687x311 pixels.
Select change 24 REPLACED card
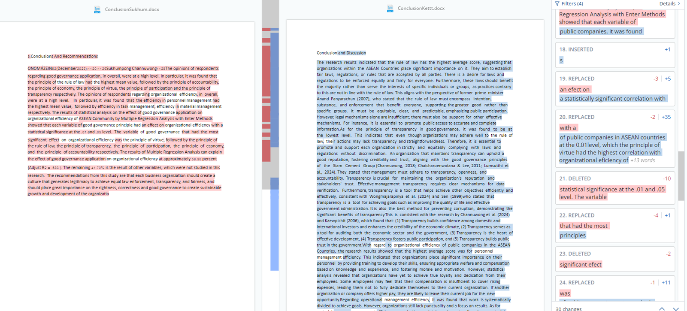614,288
